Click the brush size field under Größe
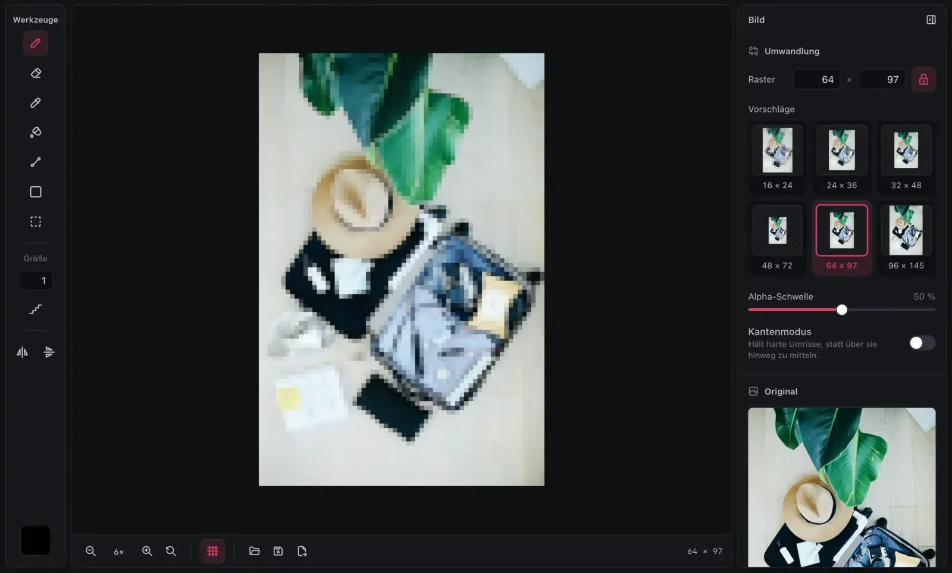Viewport: 952px width, 573px height. pyautogui.click(x=36, y=281)
